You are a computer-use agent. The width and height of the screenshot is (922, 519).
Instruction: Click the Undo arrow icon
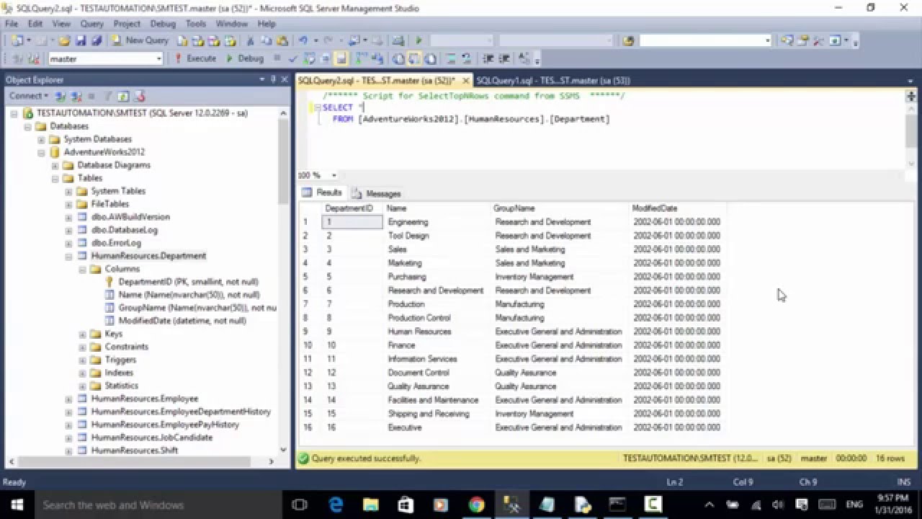coord(303,41)
